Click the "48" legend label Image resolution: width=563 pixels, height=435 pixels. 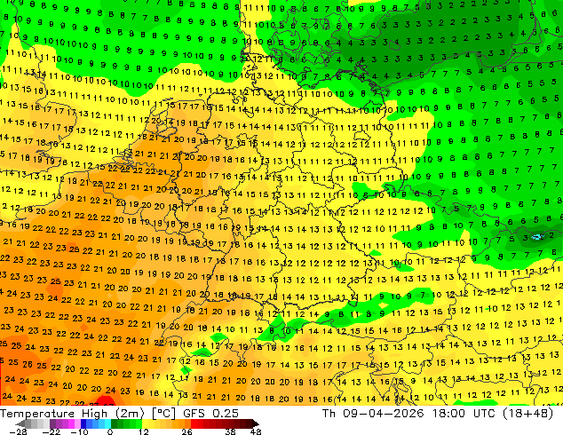[256, 431]
